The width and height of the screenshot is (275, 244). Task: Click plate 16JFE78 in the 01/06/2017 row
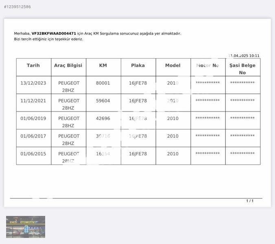[x=138, y=136]
